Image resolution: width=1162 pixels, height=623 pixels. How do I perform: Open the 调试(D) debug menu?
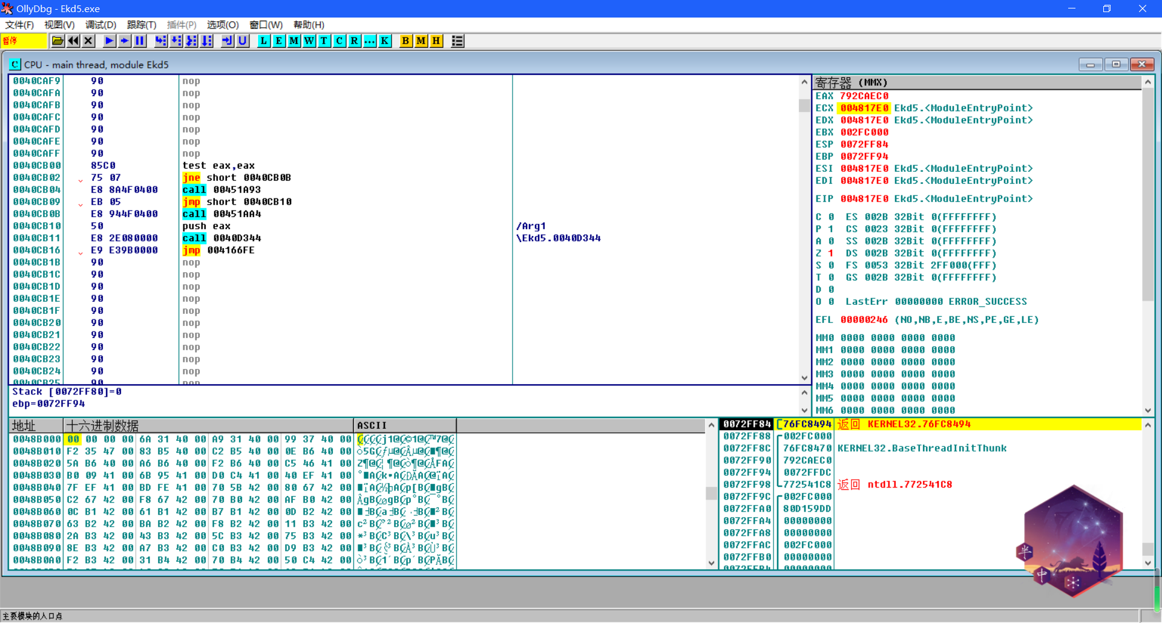(100, 25)
